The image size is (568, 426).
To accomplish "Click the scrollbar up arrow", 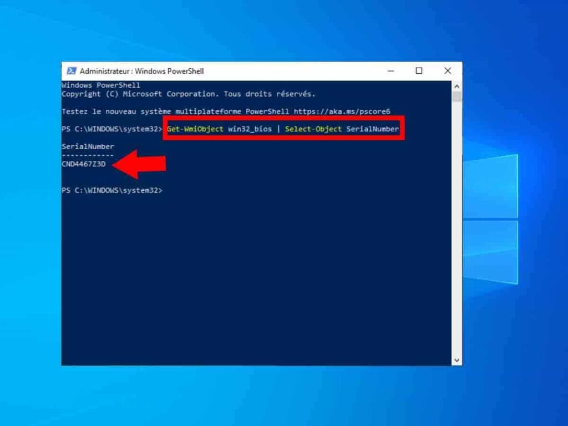I will (456, 86).
